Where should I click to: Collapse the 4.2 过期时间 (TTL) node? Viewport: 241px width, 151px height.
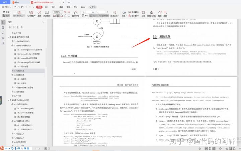point(11,121)
